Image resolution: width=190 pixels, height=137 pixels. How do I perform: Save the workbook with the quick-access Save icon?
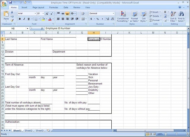(x=11, y=2)
